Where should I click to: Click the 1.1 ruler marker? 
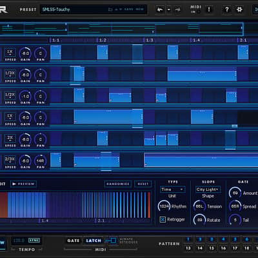55,40
